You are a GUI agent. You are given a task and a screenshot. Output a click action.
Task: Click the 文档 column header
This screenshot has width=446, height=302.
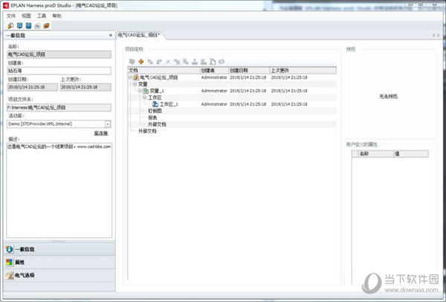click(x=164, y=71)
